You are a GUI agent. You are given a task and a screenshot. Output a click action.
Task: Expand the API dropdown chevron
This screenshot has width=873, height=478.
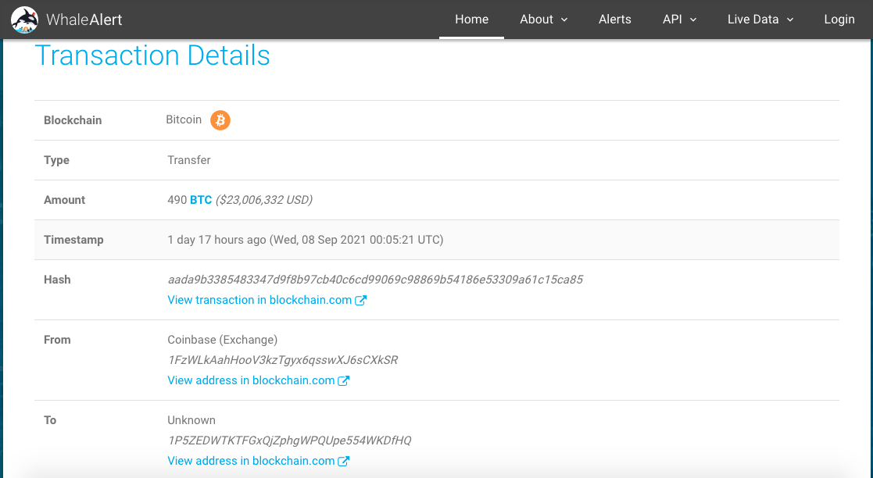tap(693, 20)
